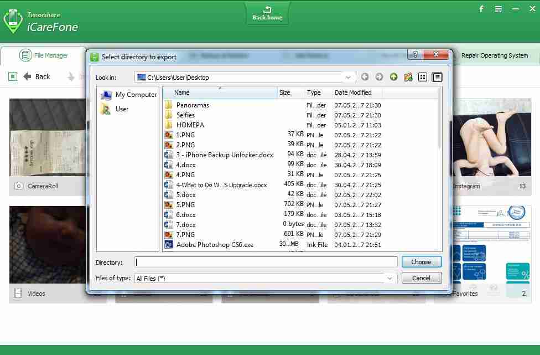Toggle the select-all checkbox beside Back
540x355 pixels.
(13, 76)
